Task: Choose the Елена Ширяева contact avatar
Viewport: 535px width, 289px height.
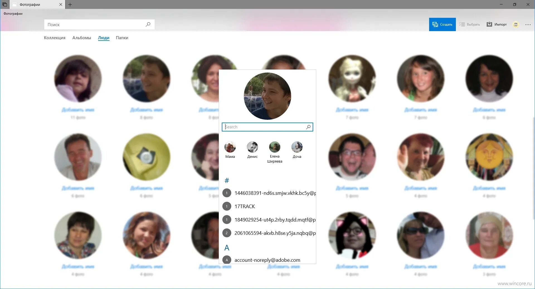Action: [275, 147]
